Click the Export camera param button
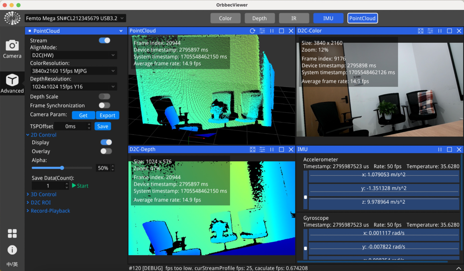This screenshot has width=464, height=271. click(x=107, y=116)
